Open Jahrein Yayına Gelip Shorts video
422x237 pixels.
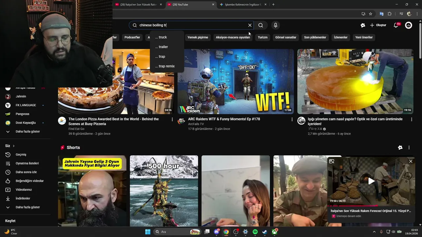pos(92,191)
